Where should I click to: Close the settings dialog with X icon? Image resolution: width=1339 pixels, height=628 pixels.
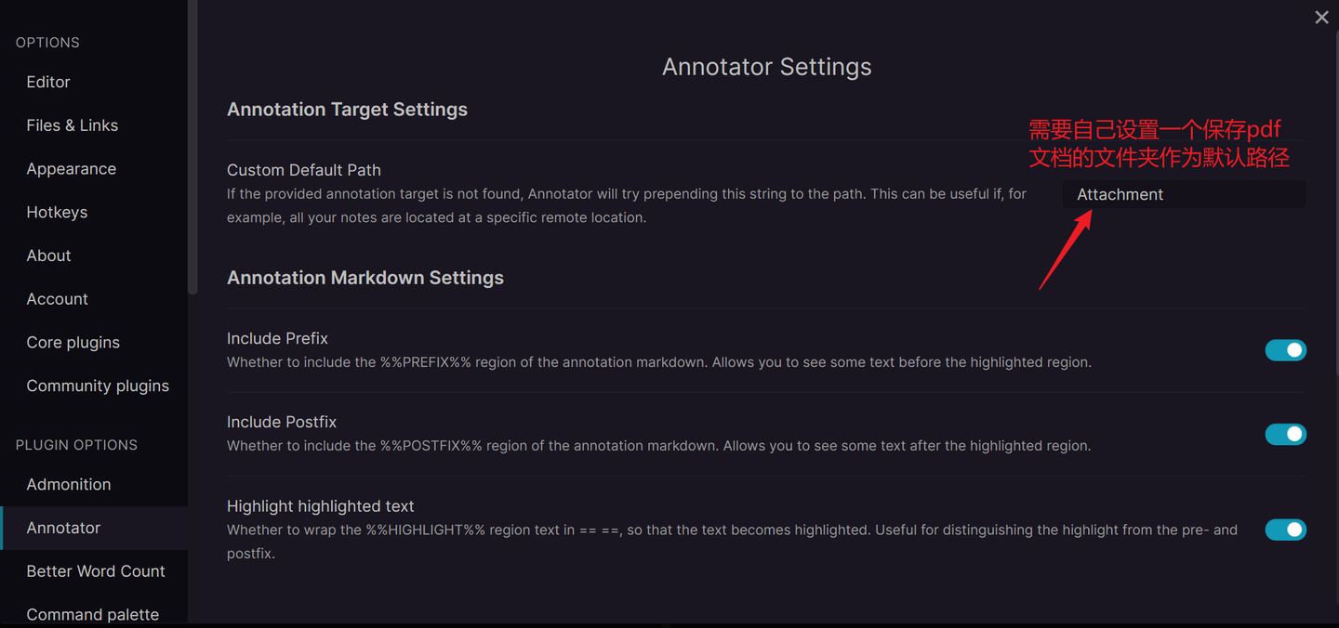pos(1321,18)
